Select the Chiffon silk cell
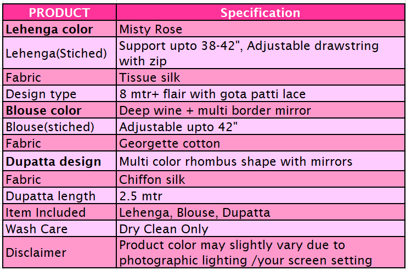 [261, 179]
